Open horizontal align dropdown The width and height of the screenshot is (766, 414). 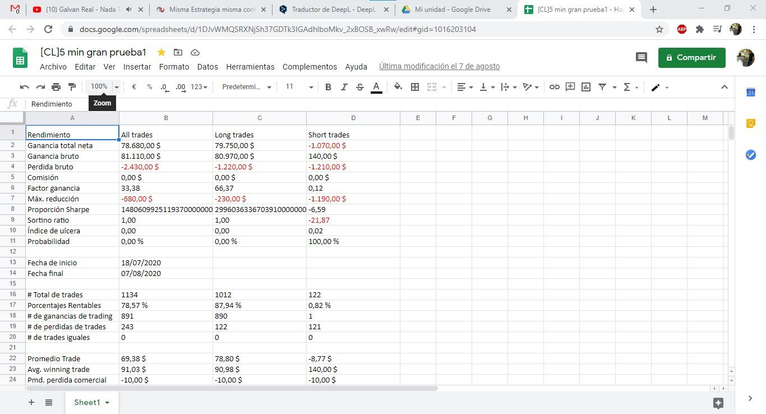tap(465, 87)
